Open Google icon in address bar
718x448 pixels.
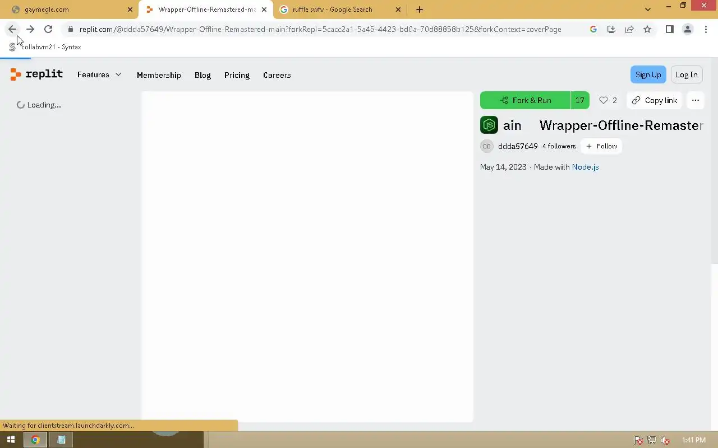[593, 29]
